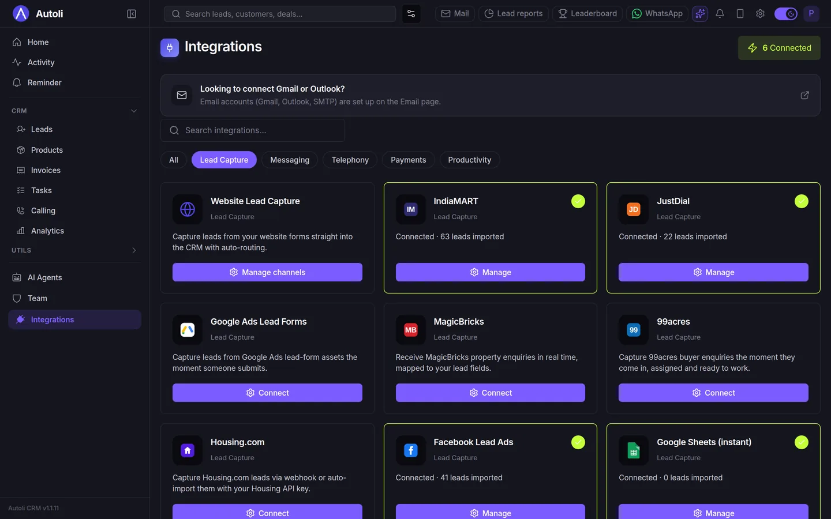Viewport: 831px width, 519px height.
Task: Manage the IndiaMART integration
Action: 491,272
